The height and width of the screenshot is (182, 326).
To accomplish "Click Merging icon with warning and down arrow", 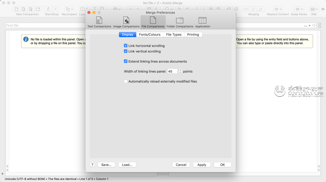I will pyautogui.click(x=260, y=9).
